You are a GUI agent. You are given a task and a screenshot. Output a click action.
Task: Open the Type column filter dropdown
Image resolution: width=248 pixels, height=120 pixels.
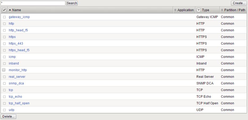[x=199, y=10]
